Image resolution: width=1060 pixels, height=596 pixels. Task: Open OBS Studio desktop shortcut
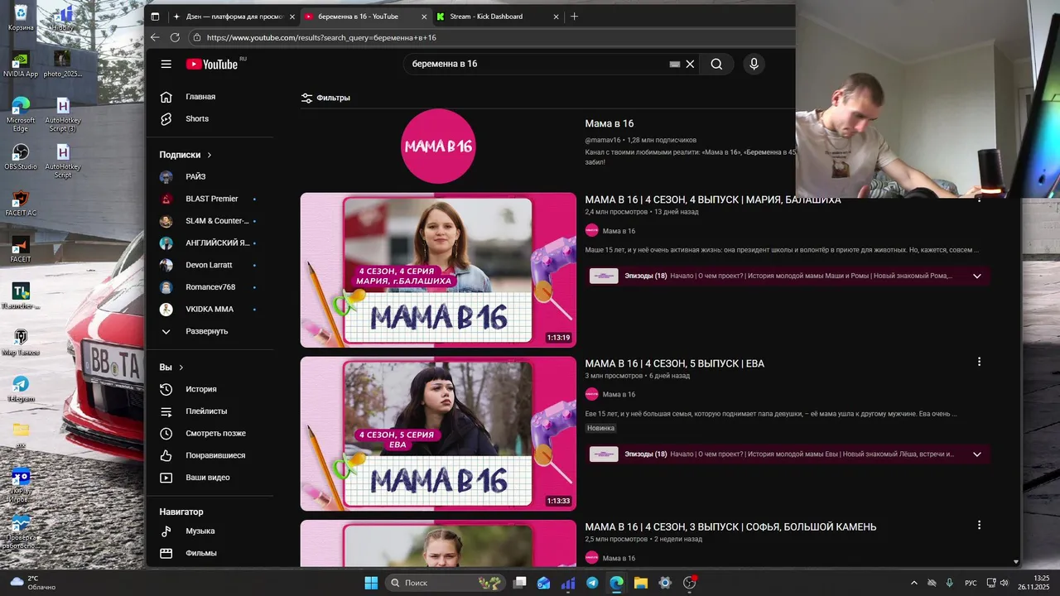[21, 156]
